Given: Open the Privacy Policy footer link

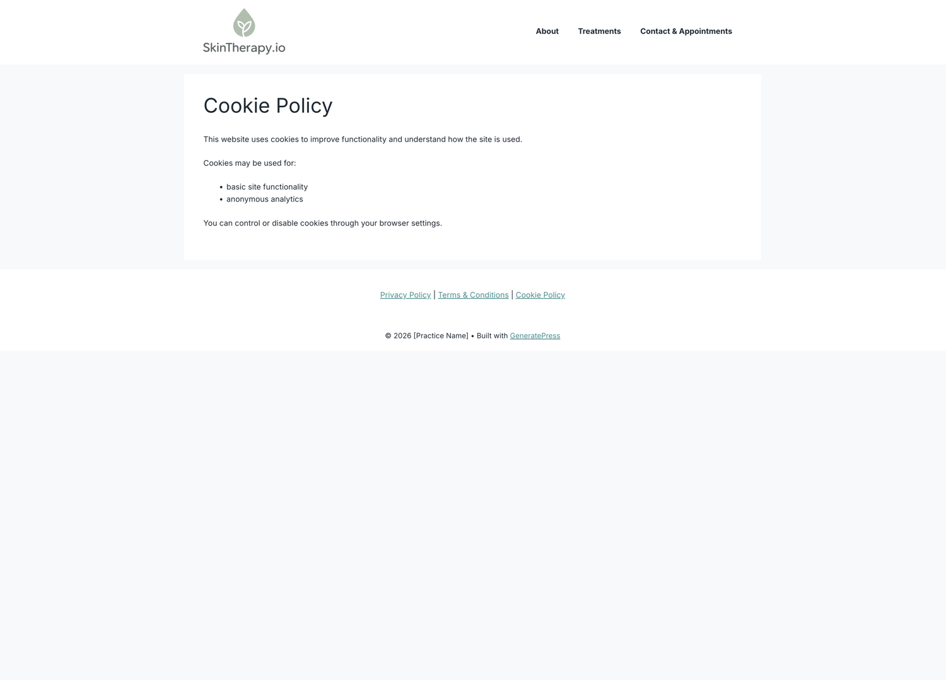Looking at the screenshot, I should [x=406, y=295].
